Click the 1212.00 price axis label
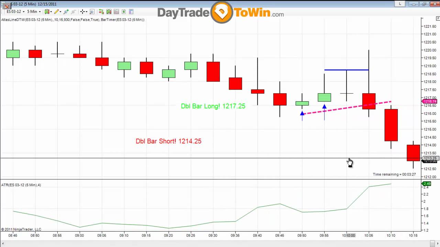 (430, 177)
